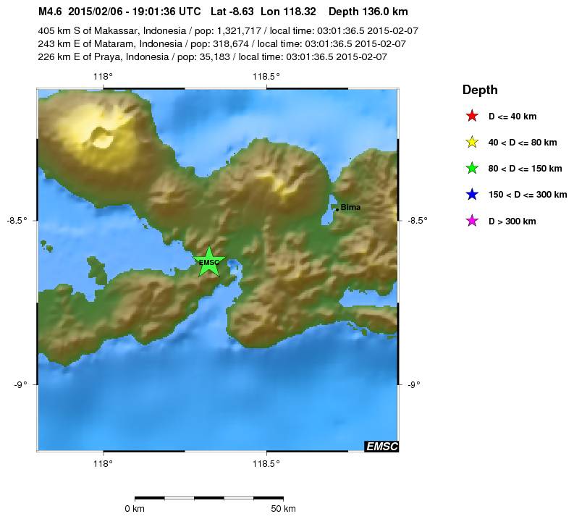Click the top 118° longitude label
This screenshot has height=519, width=574.
(x=103, y=77)
